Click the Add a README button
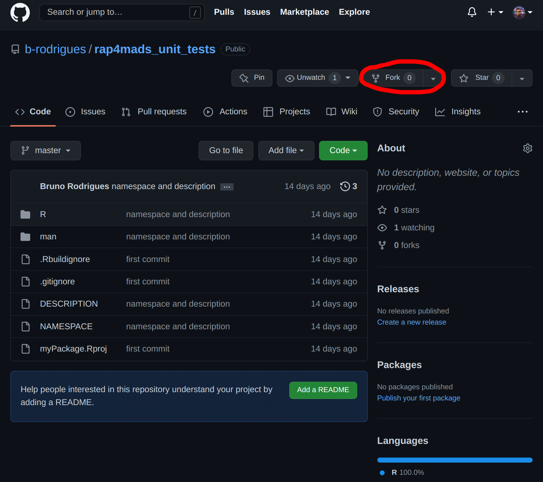This screenshot has height=482, width=543. point(323,390)
